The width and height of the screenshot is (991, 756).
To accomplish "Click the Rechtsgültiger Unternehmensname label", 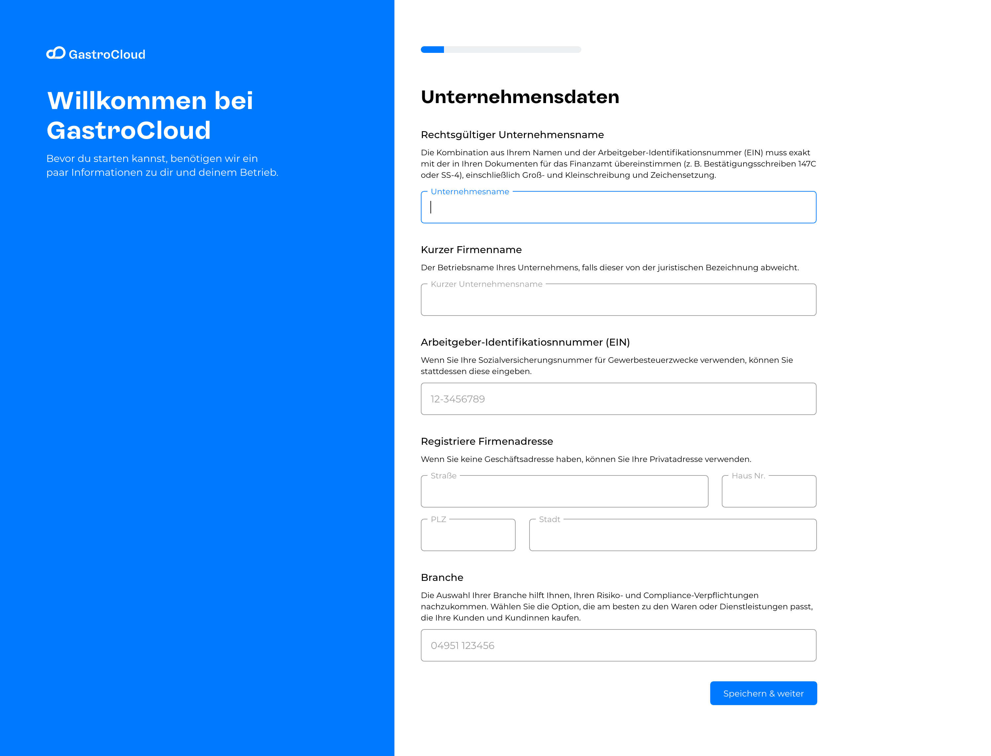I will [512, 135].
